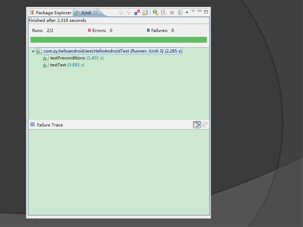
Task: Switch to the Package Explorer tab
Action: 51,13
